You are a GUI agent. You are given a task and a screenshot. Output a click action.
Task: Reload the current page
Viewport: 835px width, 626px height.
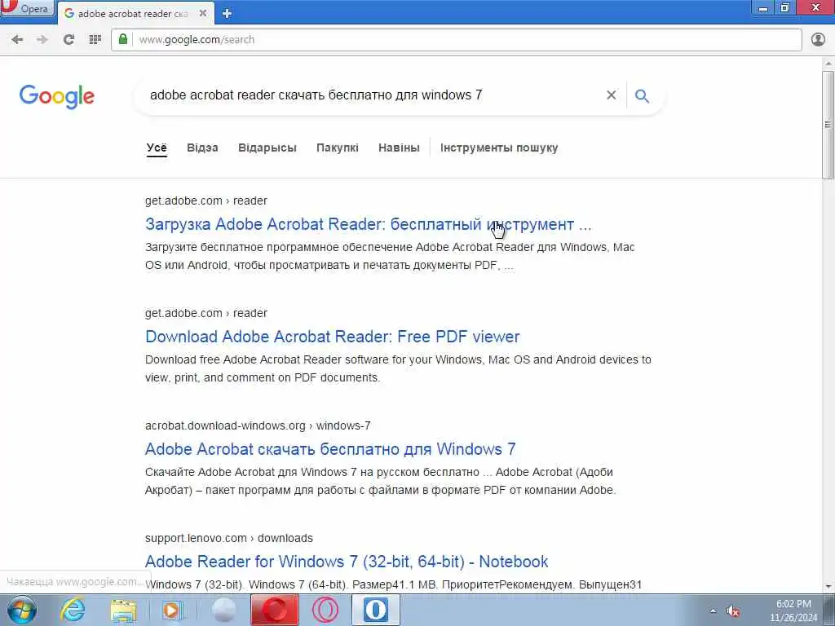[68, 39]
